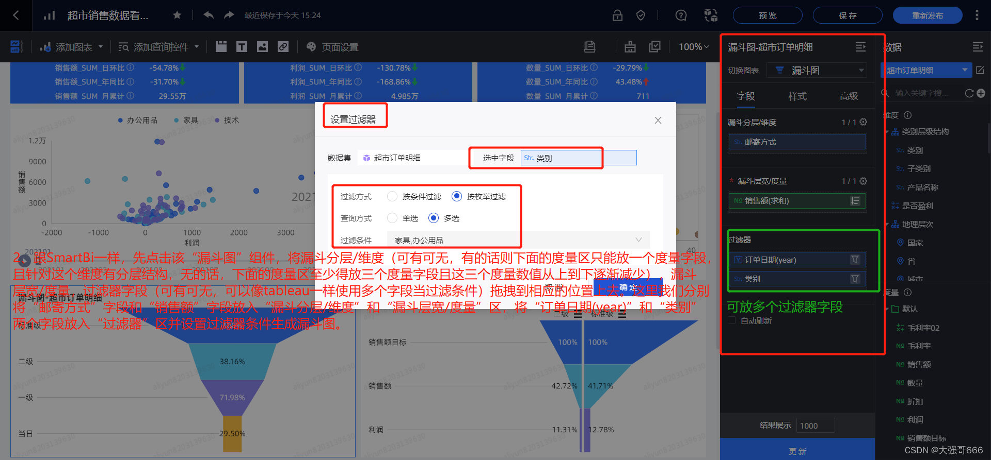Select the 邮寄方式 dimension field
The height and width of the screenshot is (460, 991).
click(797, 142)
